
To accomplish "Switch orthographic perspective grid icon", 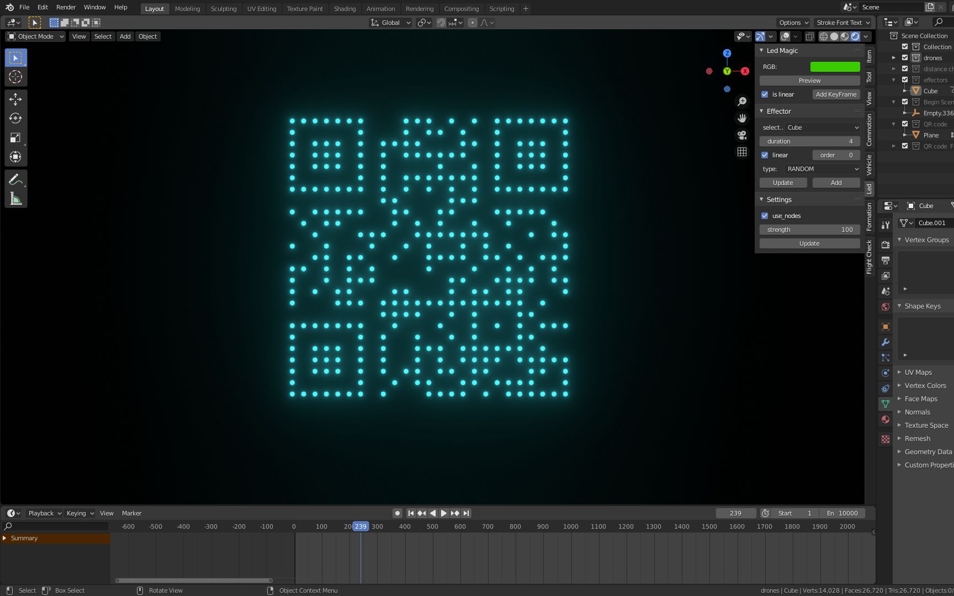I will (x=742, y=152).
